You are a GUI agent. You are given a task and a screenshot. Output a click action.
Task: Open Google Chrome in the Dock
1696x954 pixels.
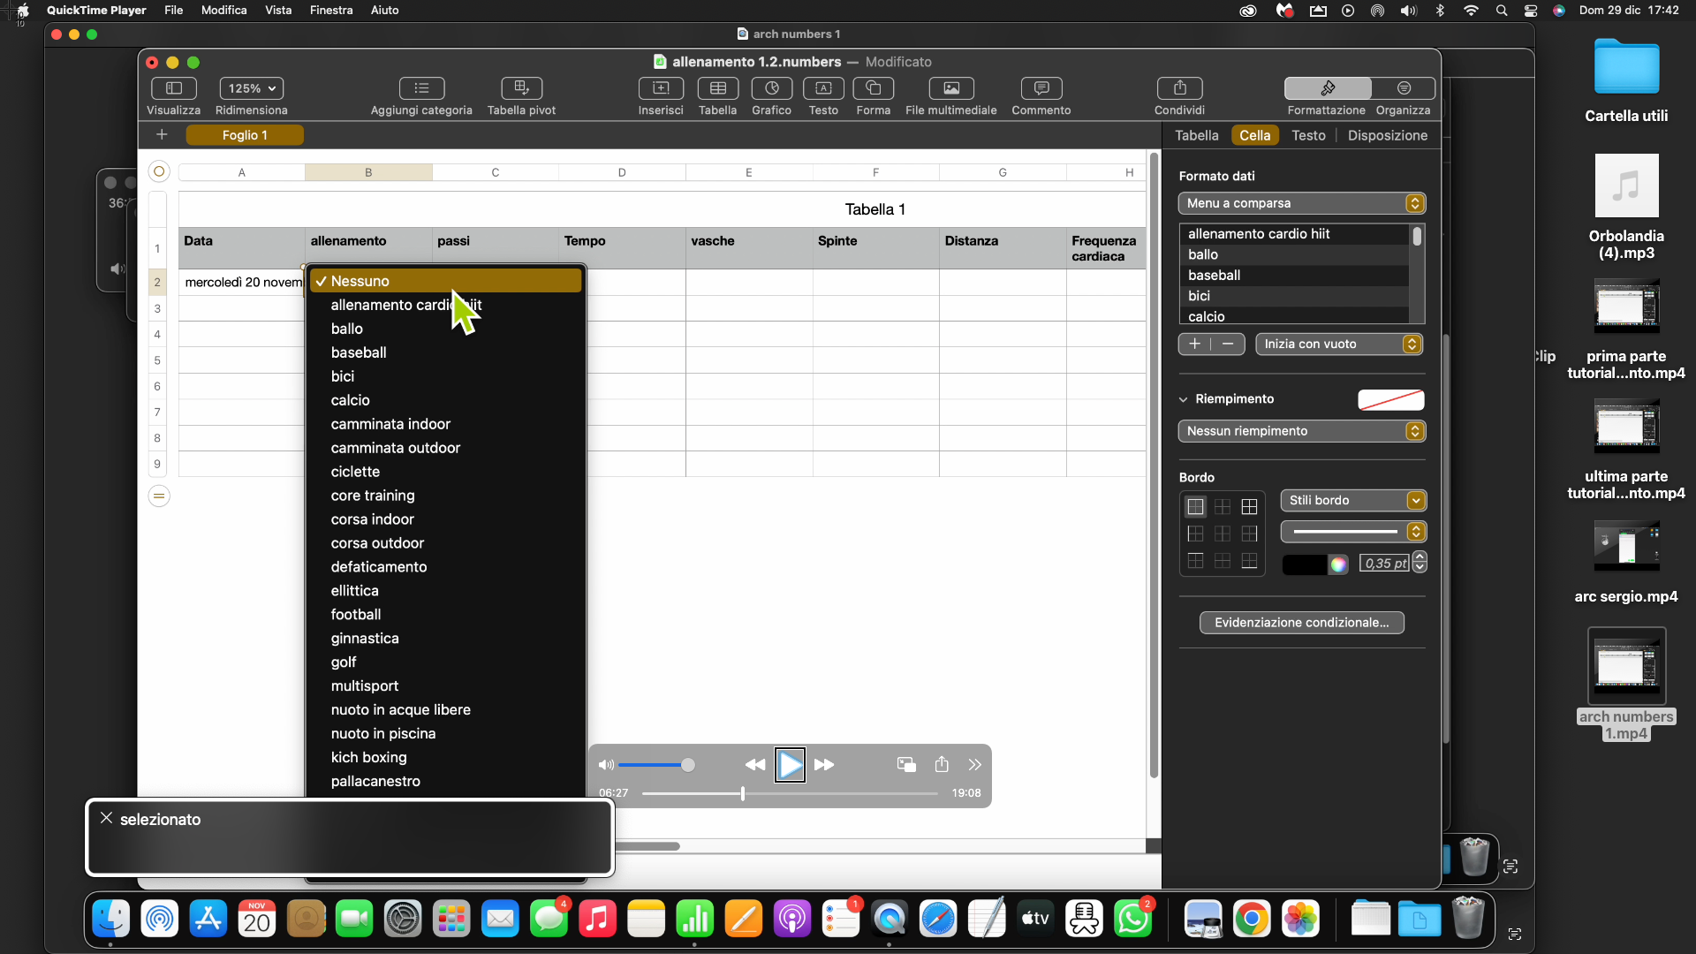tap(1252, 920)
